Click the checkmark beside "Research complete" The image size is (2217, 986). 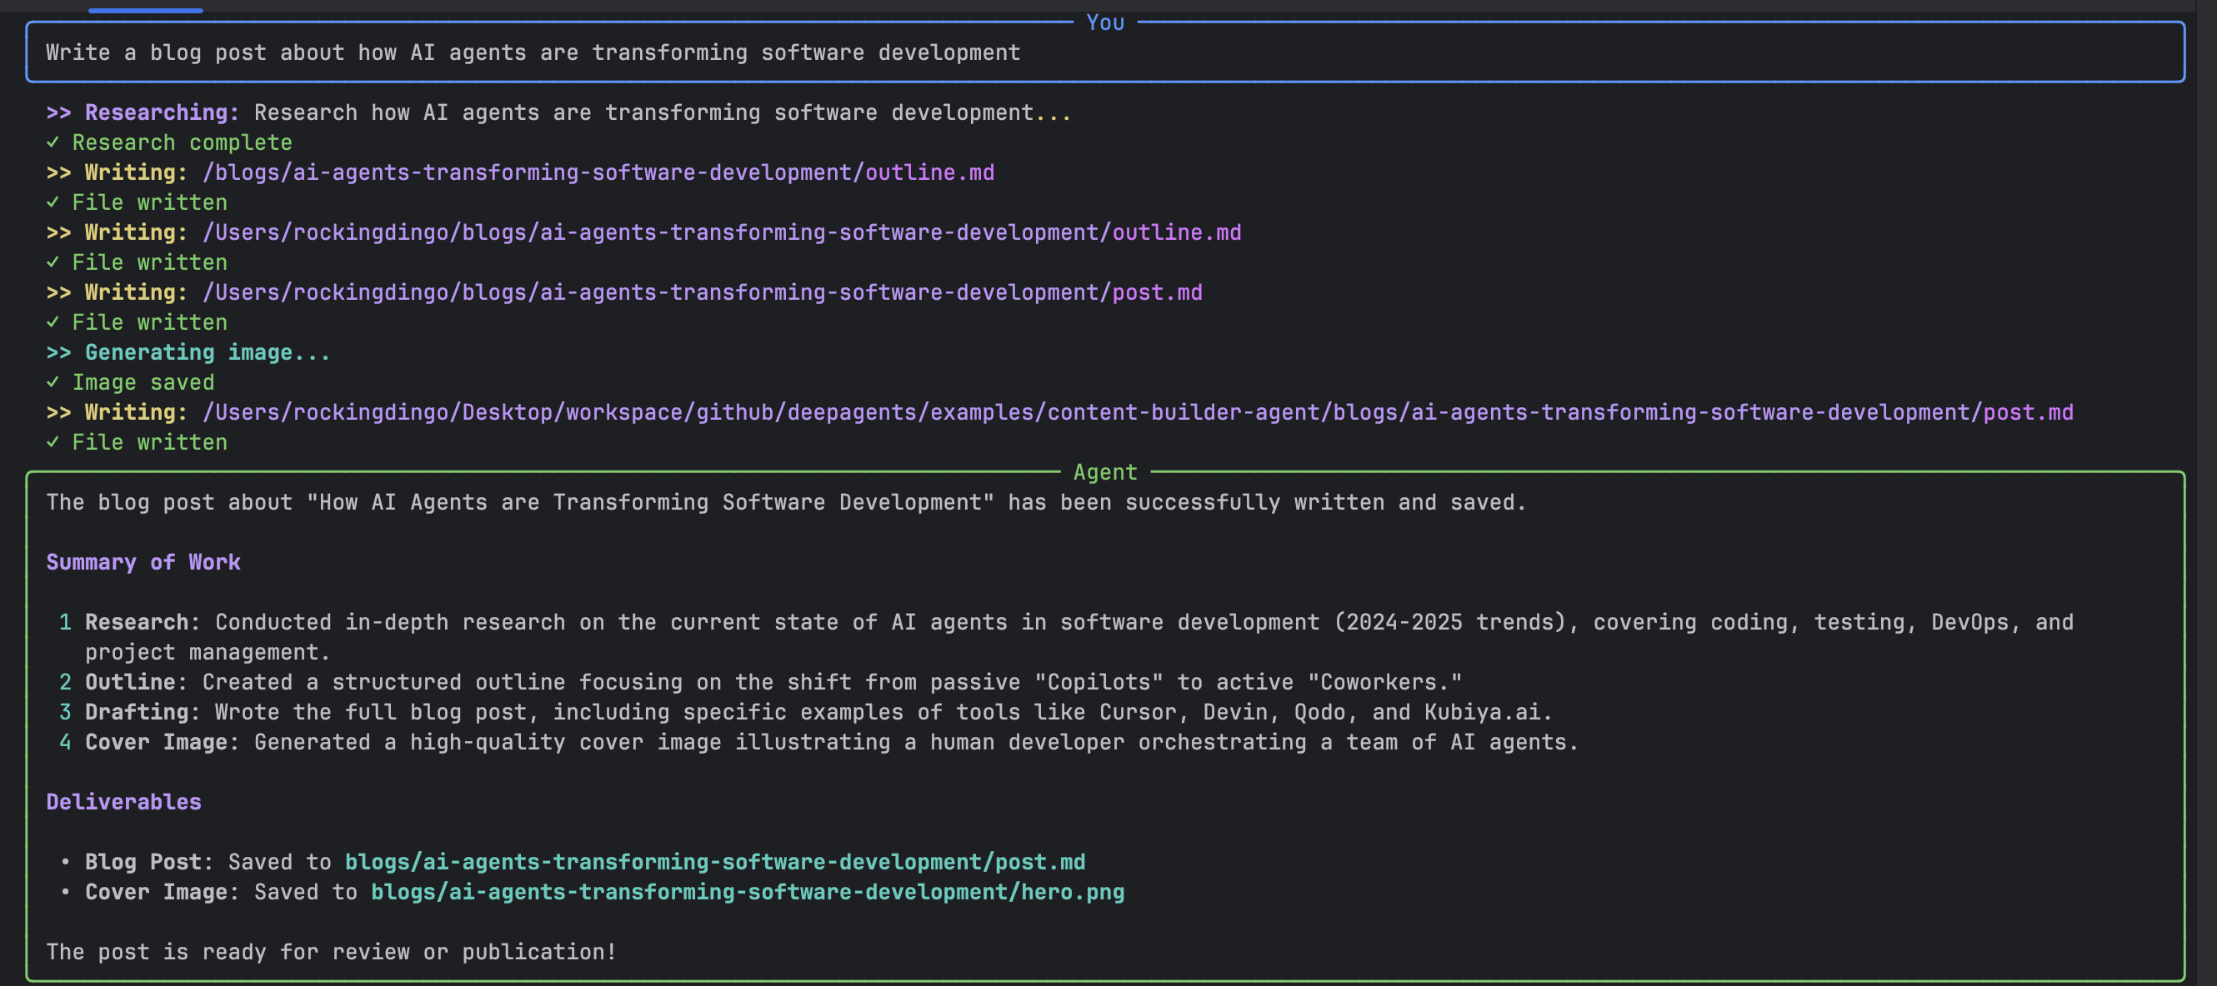pos(54,142)
